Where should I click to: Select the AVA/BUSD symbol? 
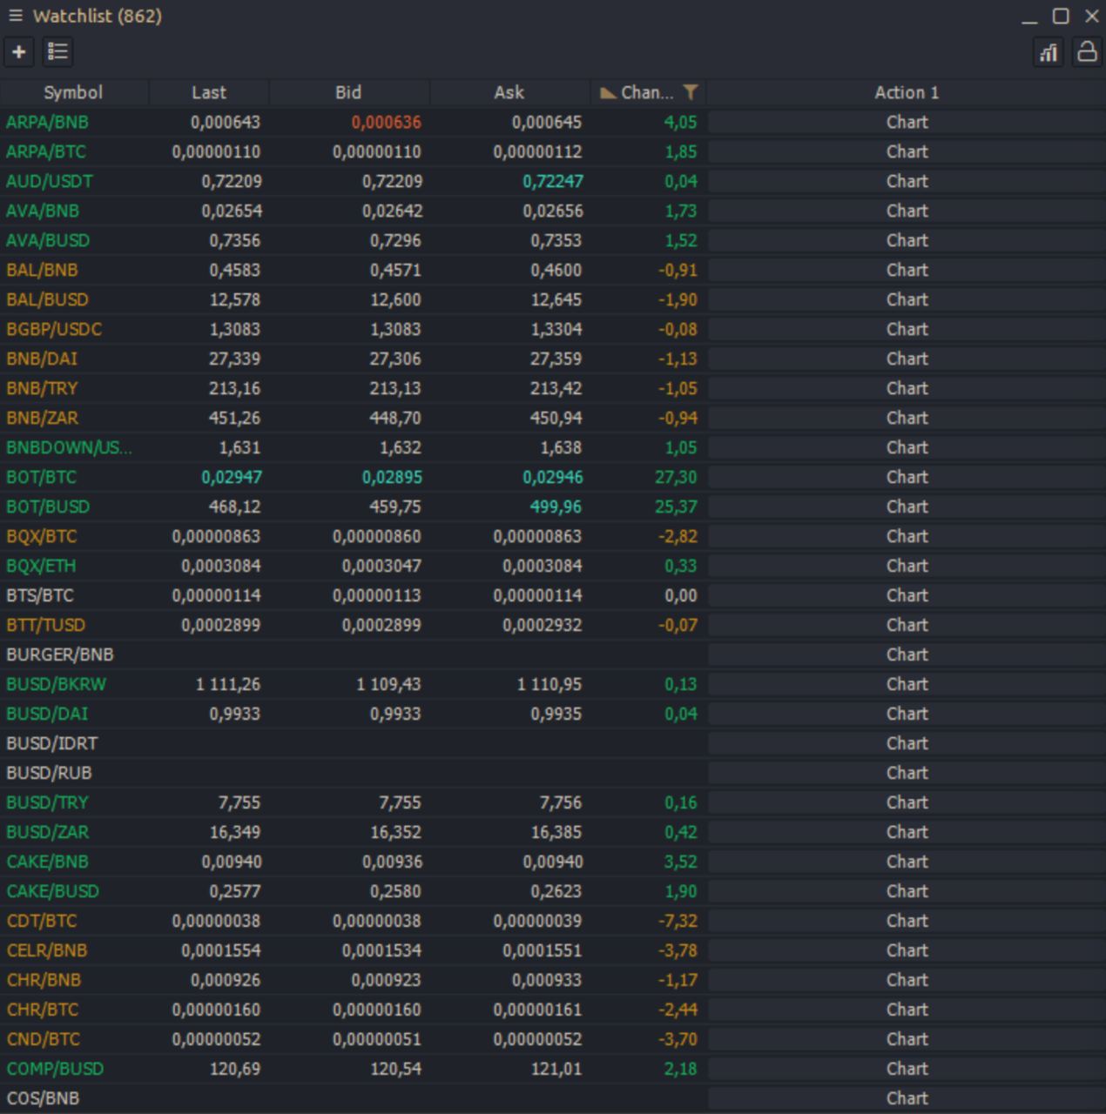(x=48, y=240)
